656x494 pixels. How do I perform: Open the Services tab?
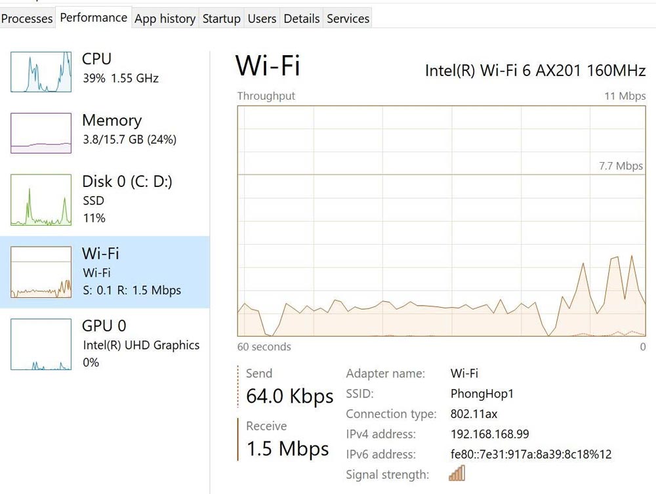click(348, 19)
